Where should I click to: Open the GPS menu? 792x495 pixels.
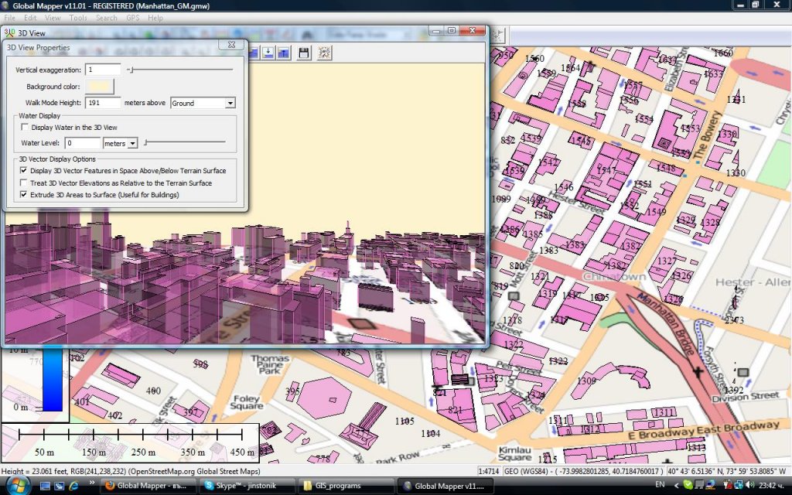[x=132, y=18]
